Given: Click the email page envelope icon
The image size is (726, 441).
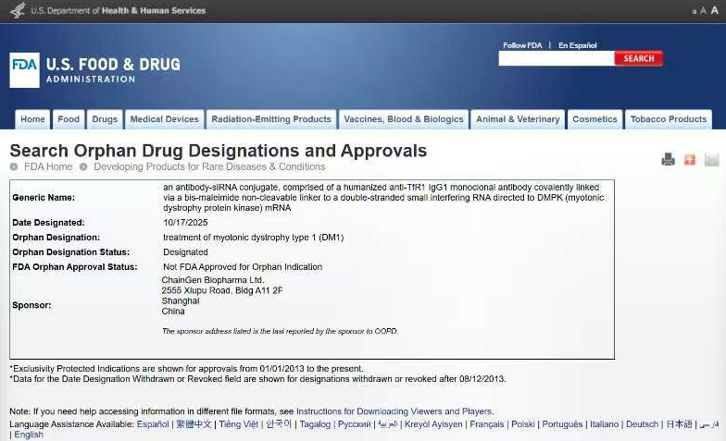Looking at the screenshot, I should tap(711, 160).
